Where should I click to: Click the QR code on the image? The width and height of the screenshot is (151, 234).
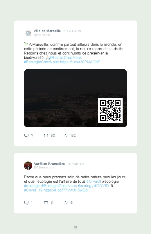coord(110,110)
